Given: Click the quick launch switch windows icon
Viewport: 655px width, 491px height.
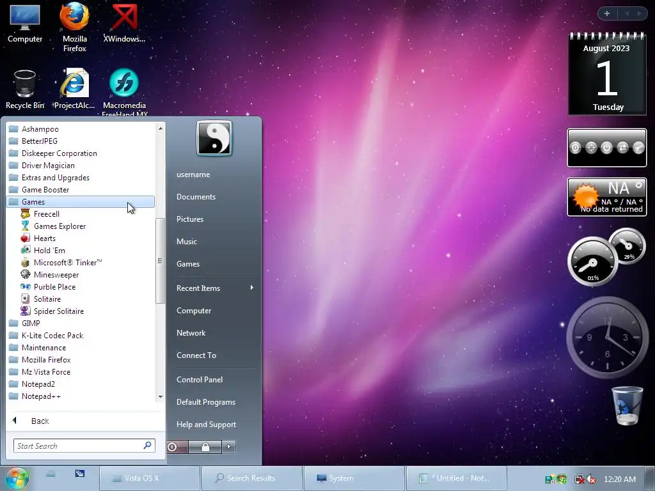Looking at the screenshot, I should click(x=80, y=474).
